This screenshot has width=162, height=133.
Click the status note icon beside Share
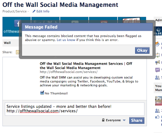17,52
